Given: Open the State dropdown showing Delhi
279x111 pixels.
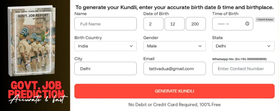Looking at the screenshot, I should point(243,46).
